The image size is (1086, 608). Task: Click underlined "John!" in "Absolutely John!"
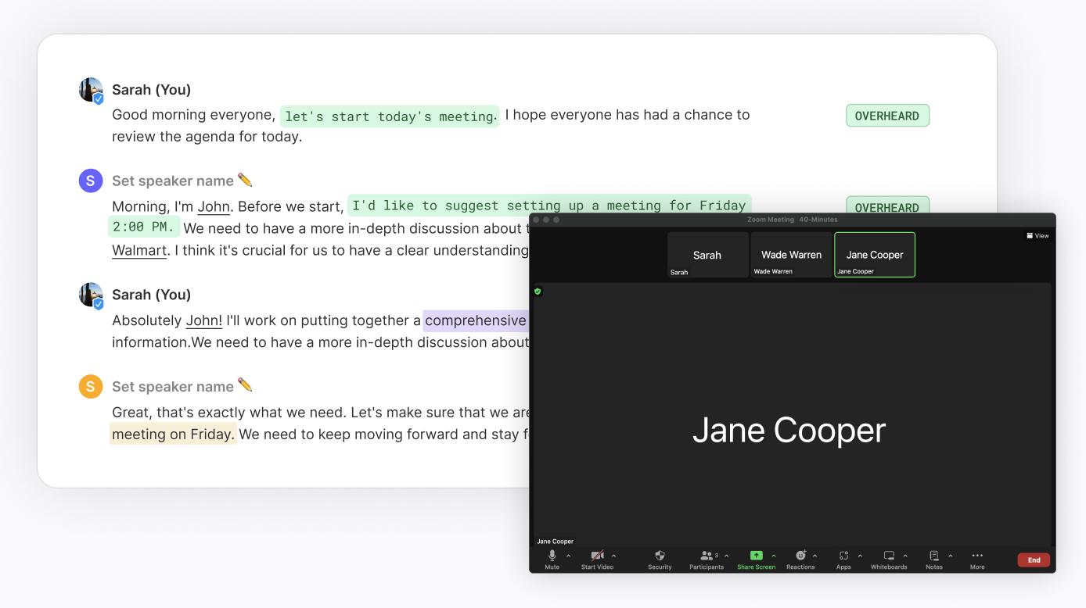point(204,321)
